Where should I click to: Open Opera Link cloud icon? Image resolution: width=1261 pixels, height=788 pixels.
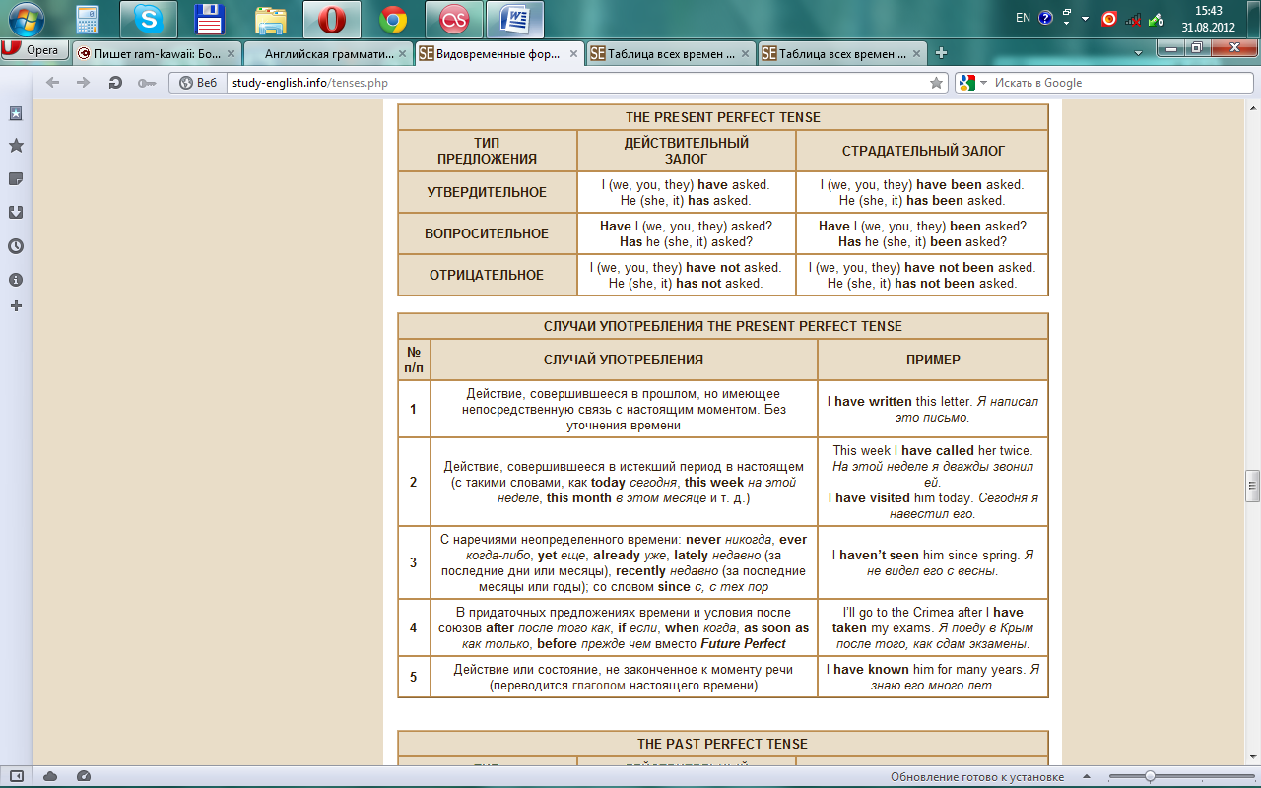coord(50,777)
